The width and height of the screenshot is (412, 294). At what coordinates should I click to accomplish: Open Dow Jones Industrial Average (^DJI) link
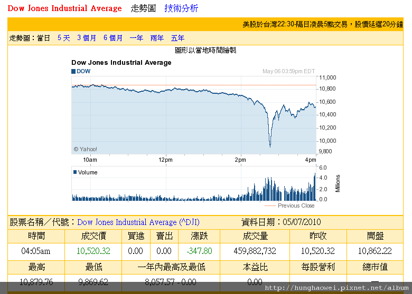138,222
